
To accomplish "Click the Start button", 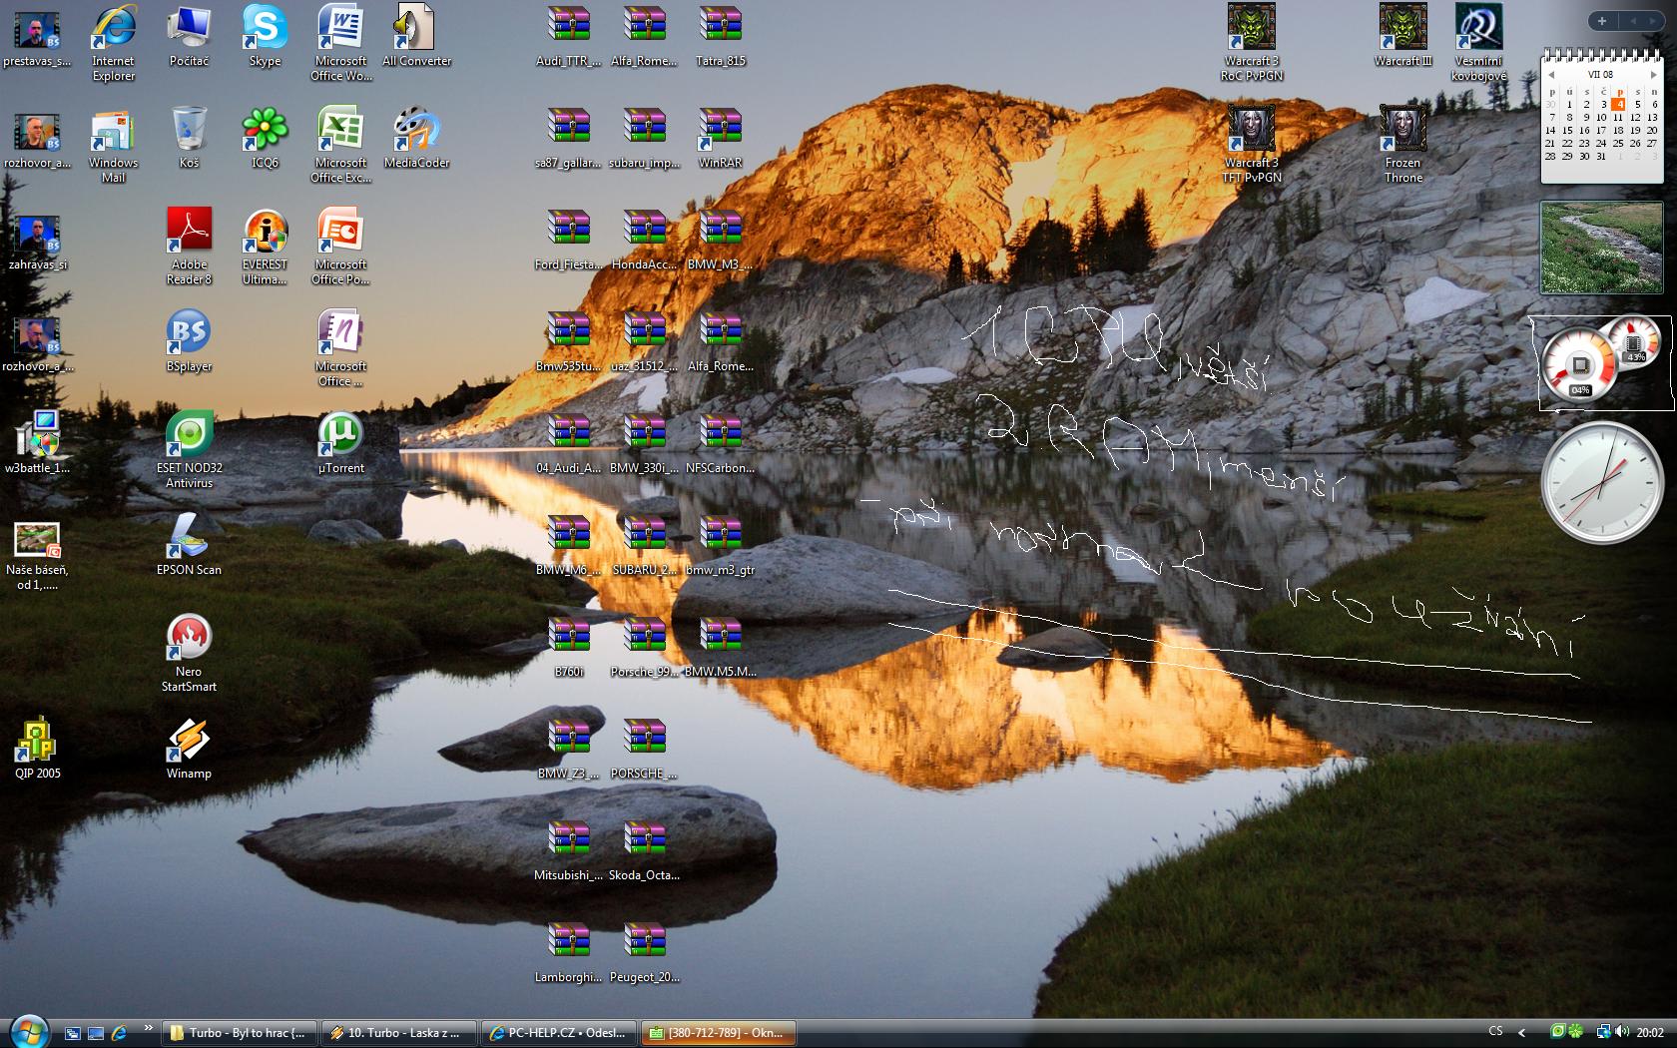I will coord(29,1031).
